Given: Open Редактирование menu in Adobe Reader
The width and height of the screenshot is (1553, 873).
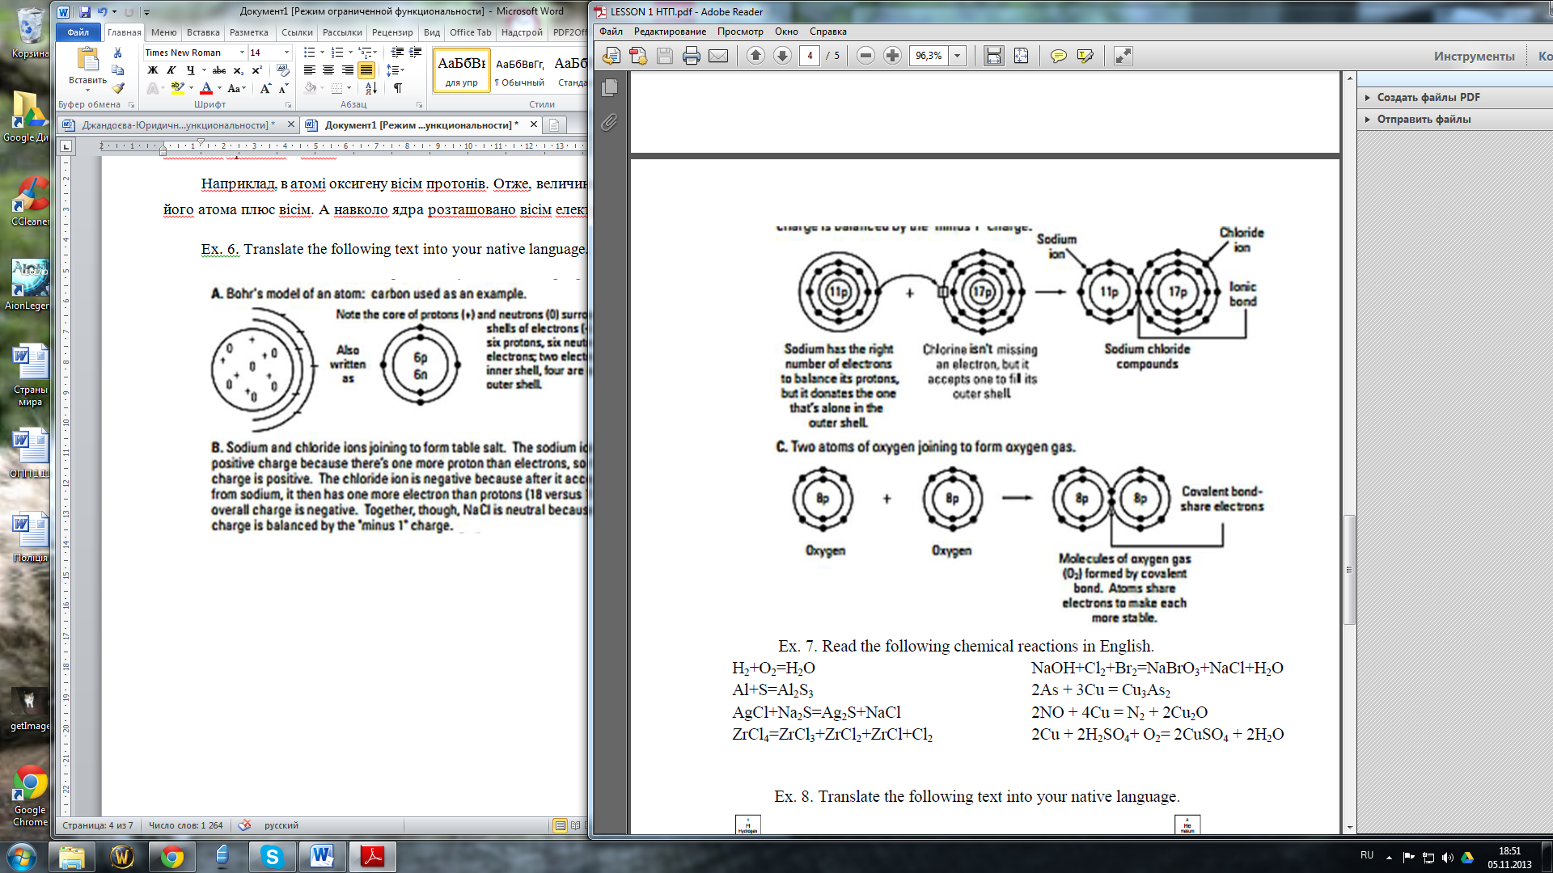Looking at the screenshot, I should pos(670,32).
